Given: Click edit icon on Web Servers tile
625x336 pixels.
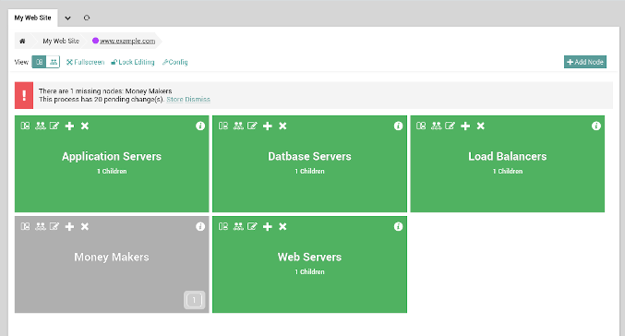Looking at the screenshot, I should coord(252,226).
